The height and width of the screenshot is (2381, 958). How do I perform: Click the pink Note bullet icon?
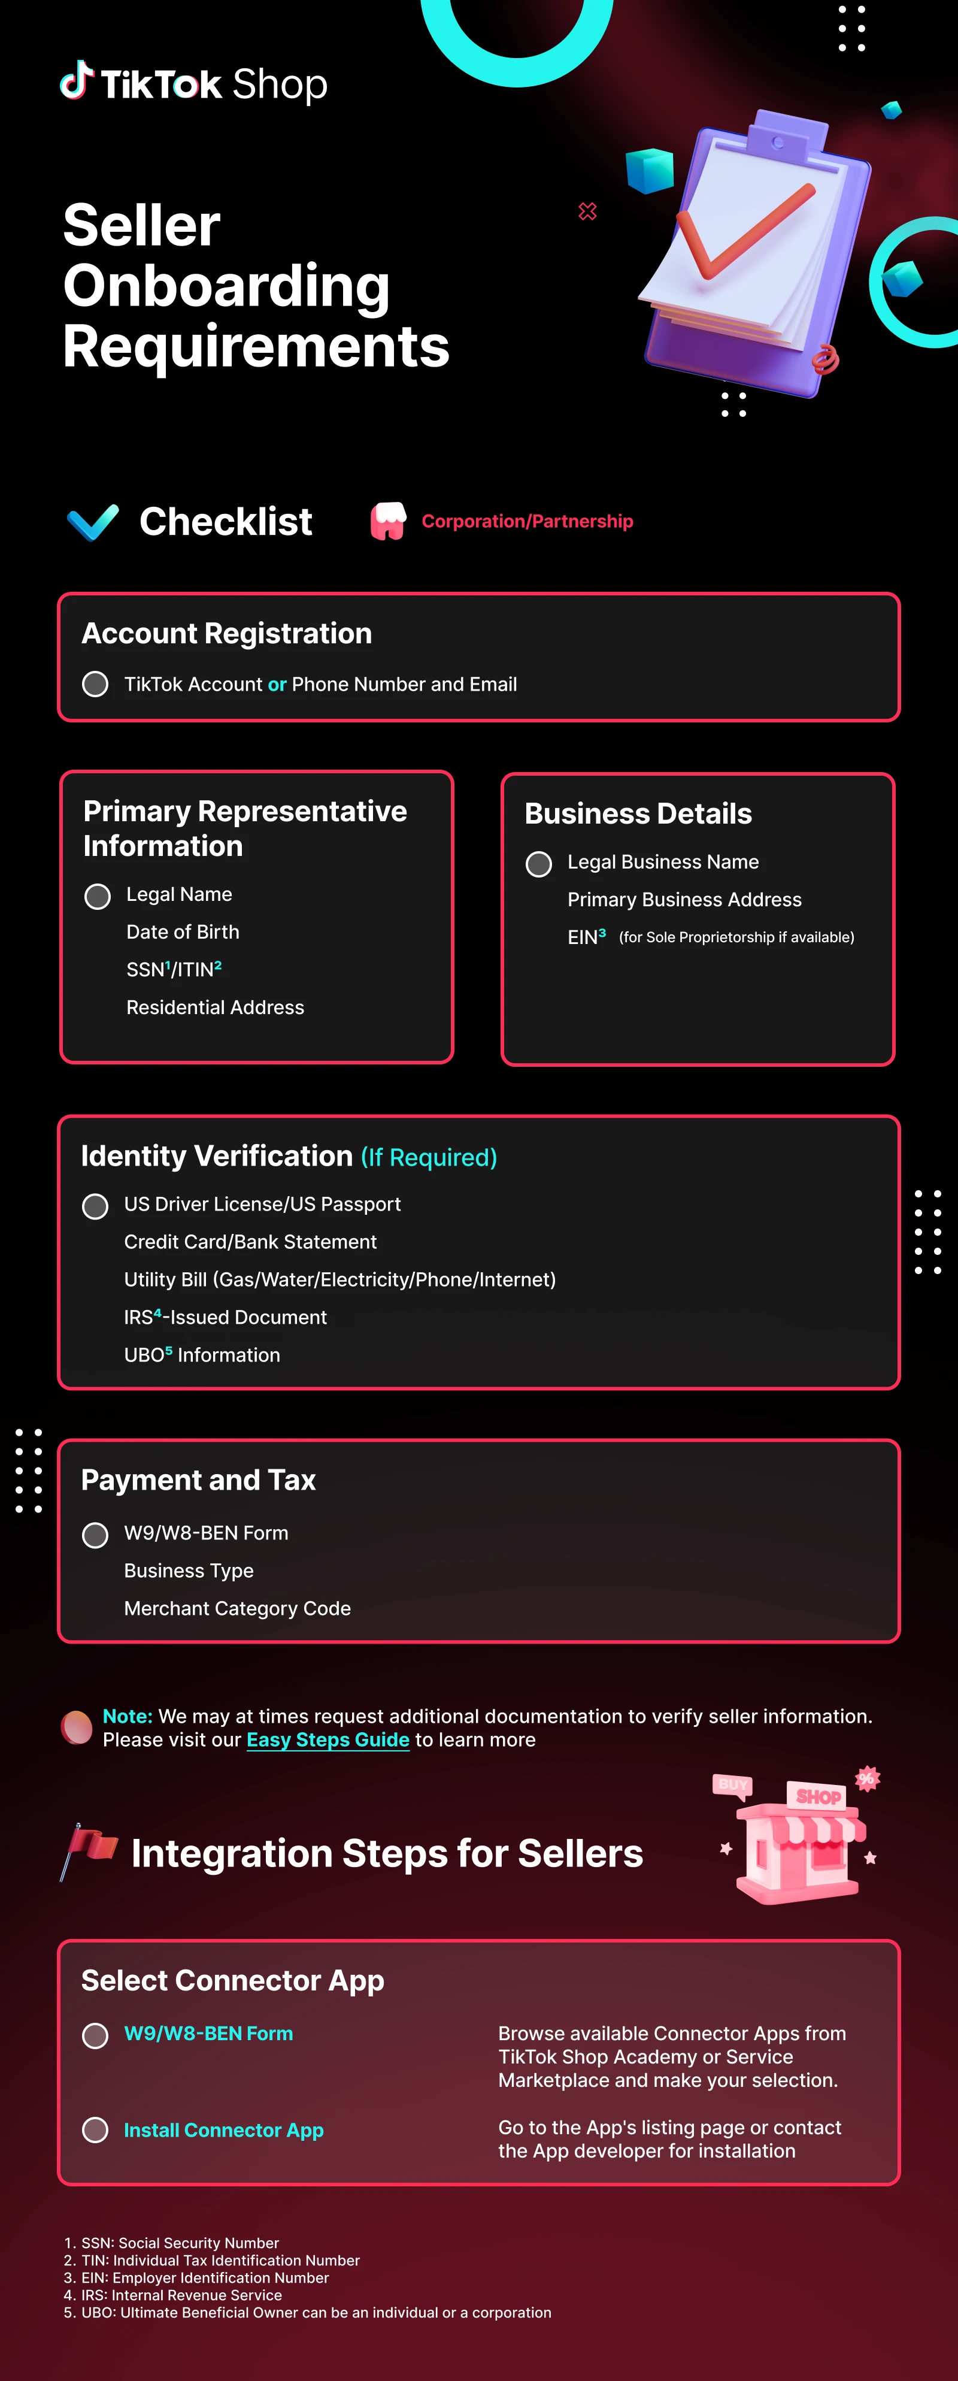77,1726
